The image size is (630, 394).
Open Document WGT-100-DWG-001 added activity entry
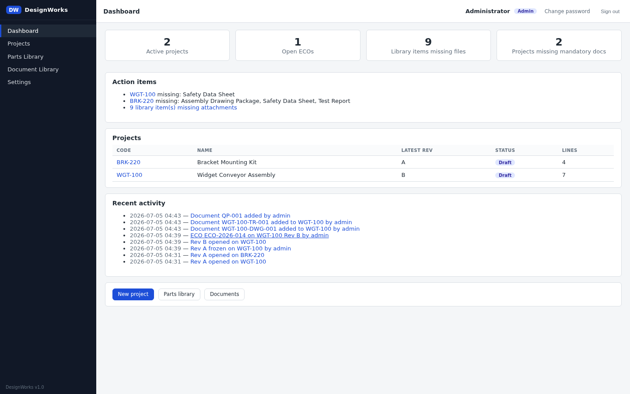click(x=275, y=229)
